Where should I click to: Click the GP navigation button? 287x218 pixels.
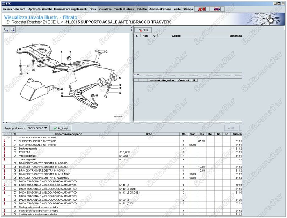coord(231,128)
